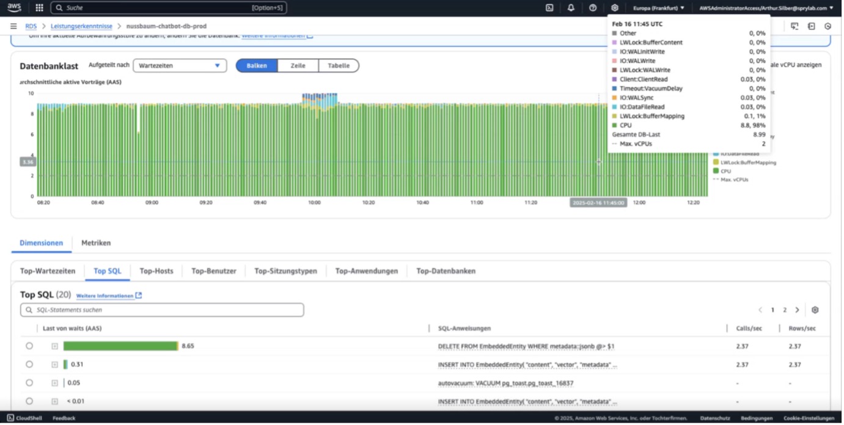
Task: Open the notifications bell
Action: [572, 8]
